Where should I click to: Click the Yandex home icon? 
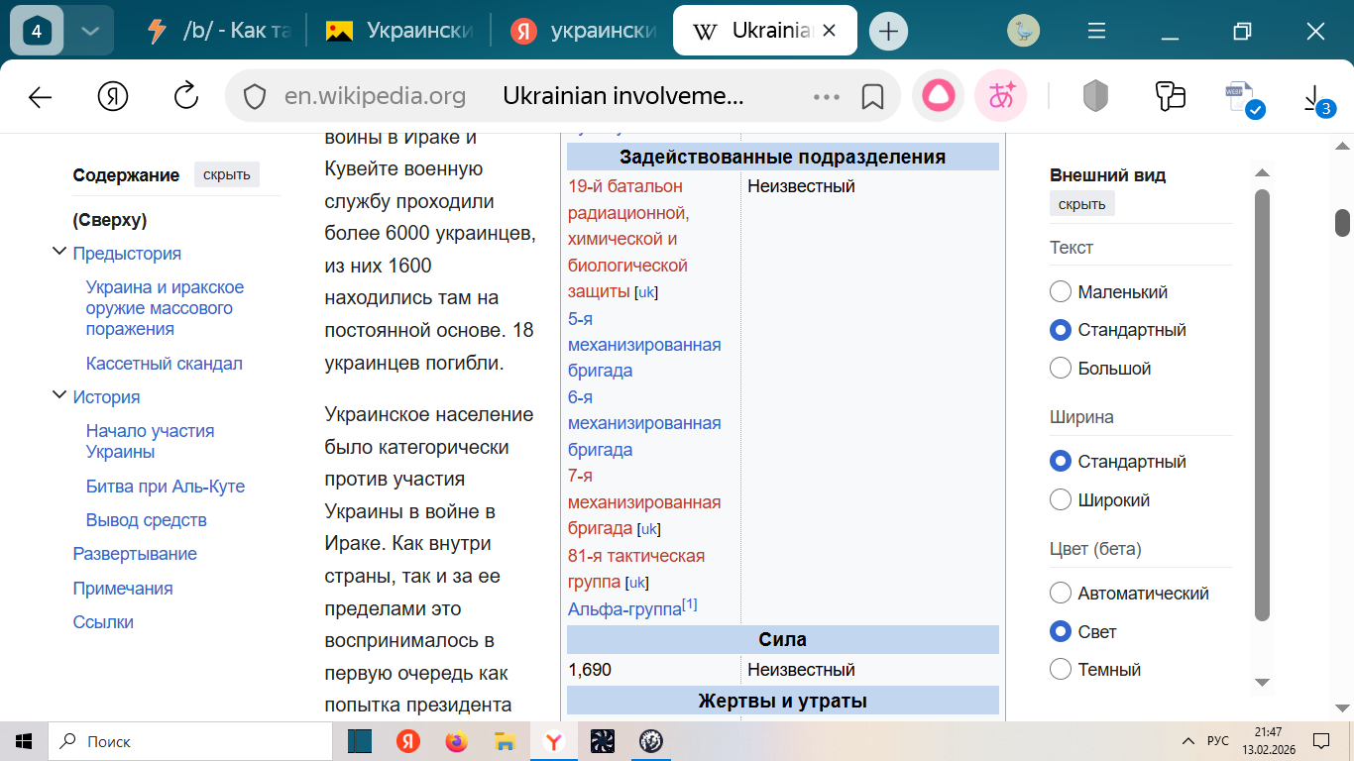click(x=113, y=96)
